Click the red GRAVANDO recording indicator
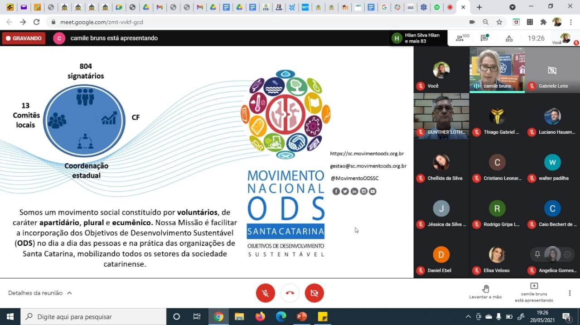 click(x=24, y=38)
